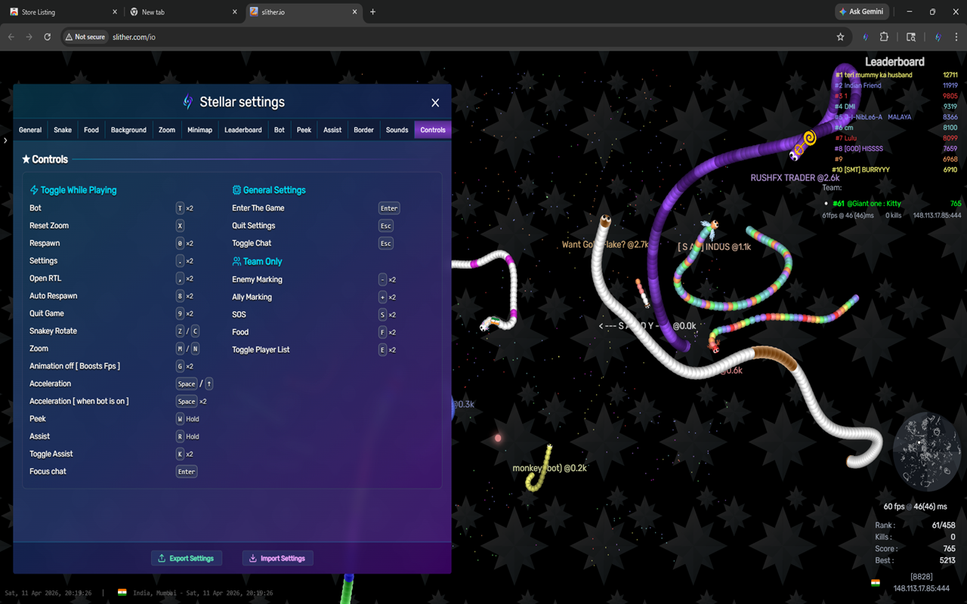Click the browser forward arrow
This screenshot has width=967, height=604.
pos(29,36)
